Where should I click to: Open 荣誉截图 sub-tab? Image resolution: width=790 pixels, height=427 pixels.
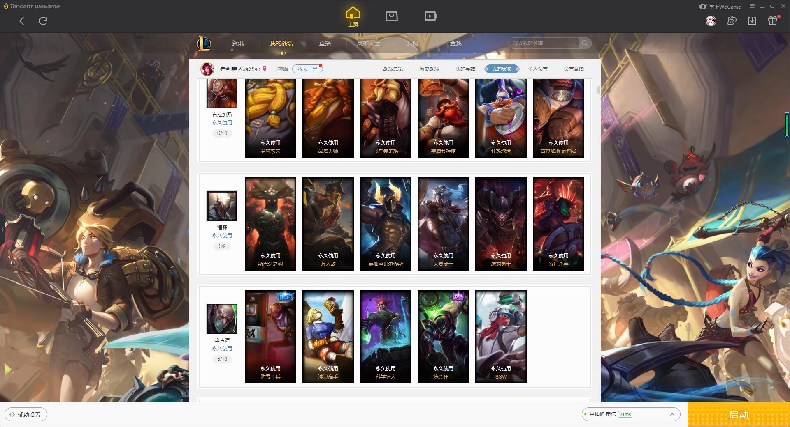click(574, 69)
